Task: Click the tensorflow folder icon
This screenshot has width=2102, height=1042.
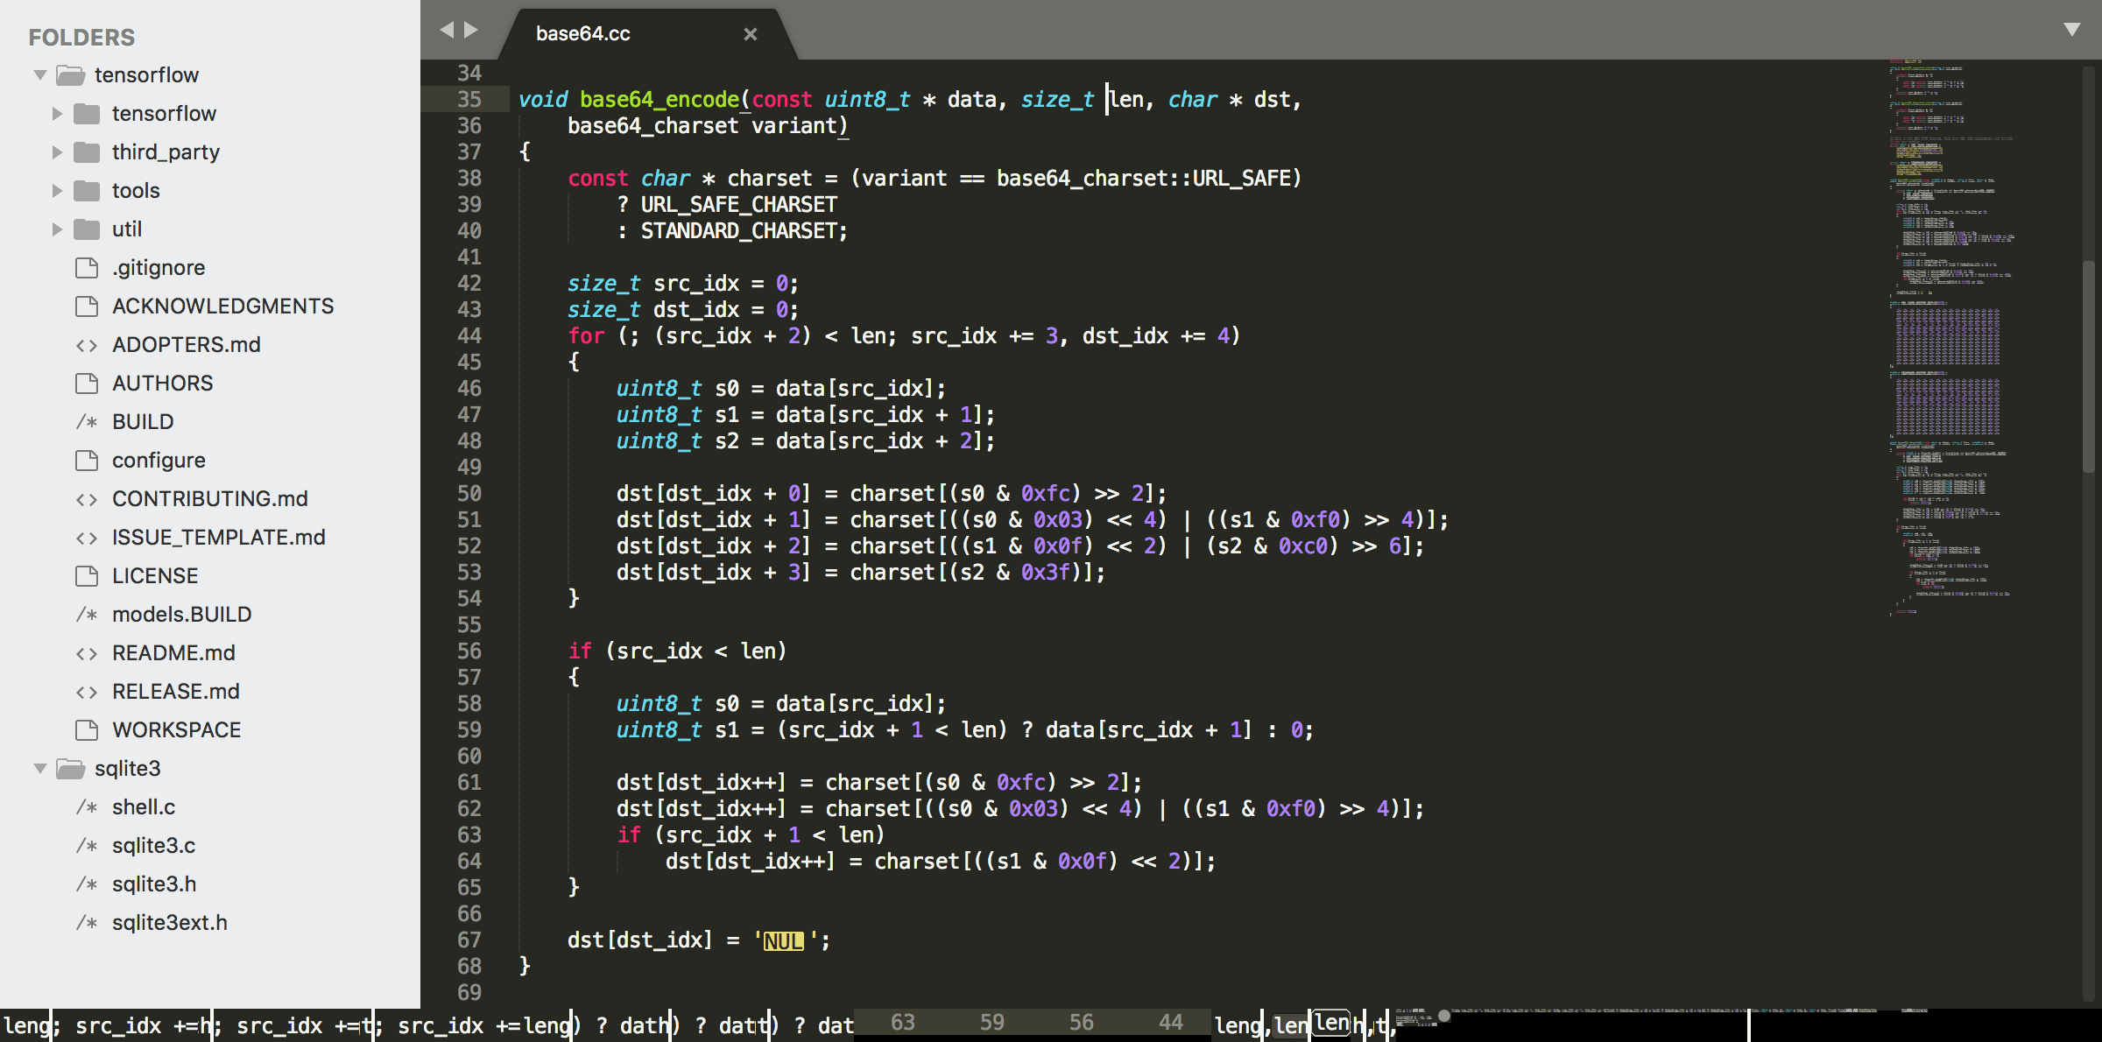Action: (x=68, y=74)
